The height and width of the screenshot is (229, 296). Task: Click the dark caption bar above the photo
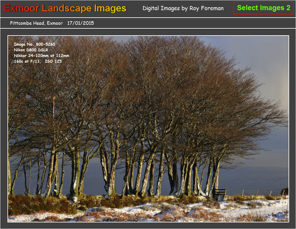[x=179, y=23]
